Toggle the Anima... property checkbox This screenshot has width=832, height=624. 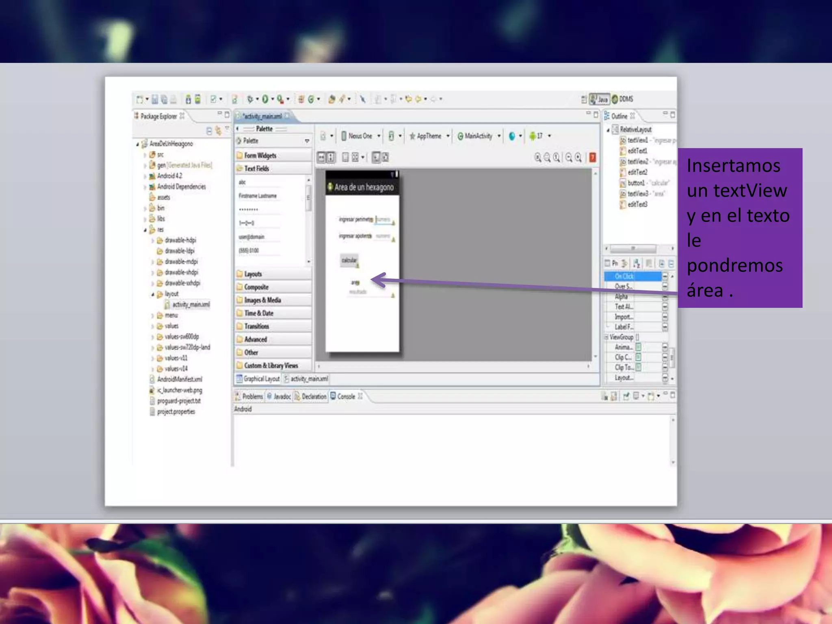pos(638,347)
